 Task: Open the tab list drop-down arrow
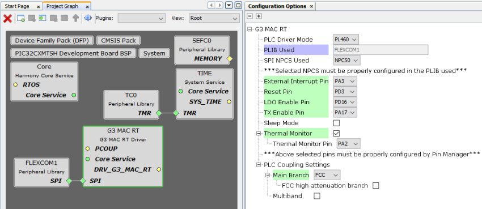pyautogui.click(x=229, y=6)
